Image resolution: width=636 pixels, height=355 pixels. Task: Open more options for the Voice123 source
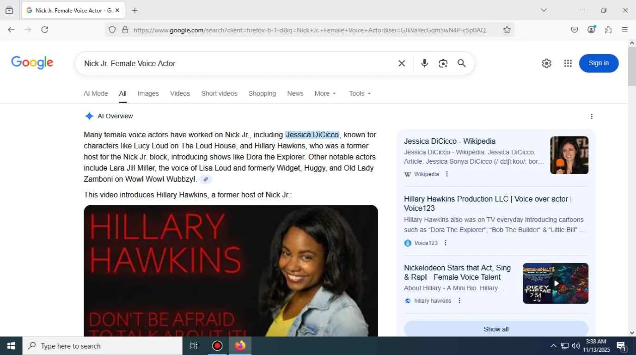tap(446, 243)
